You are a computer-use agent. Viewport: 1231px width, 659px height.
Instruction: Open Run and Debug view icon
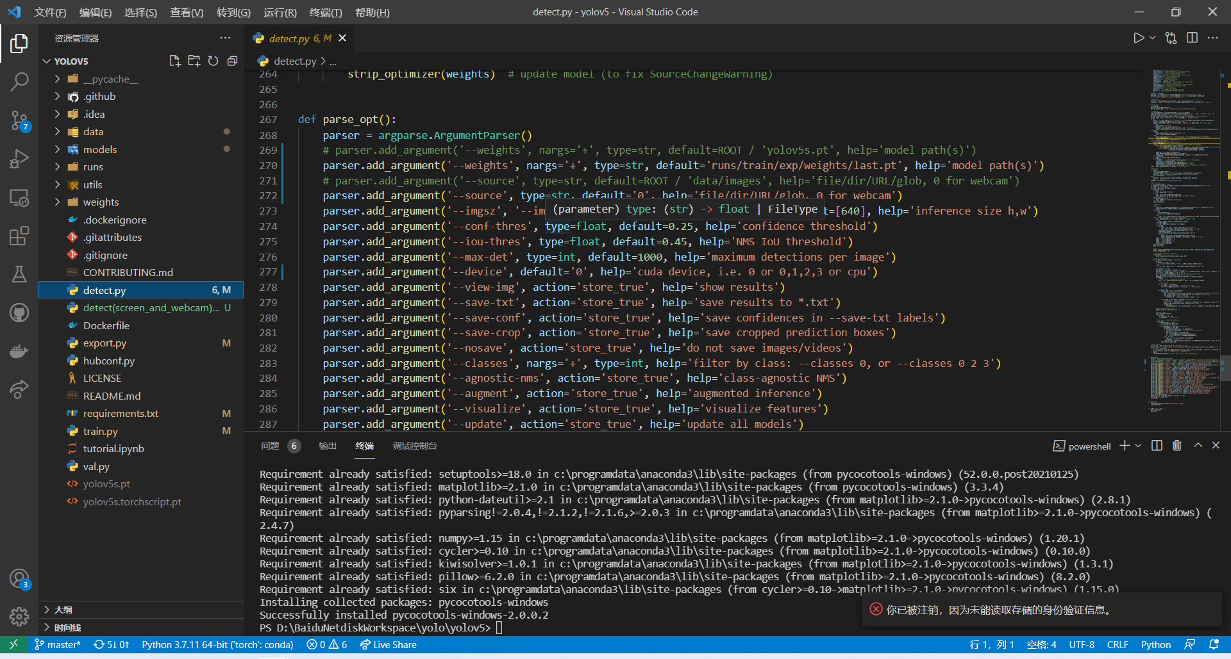19,159
